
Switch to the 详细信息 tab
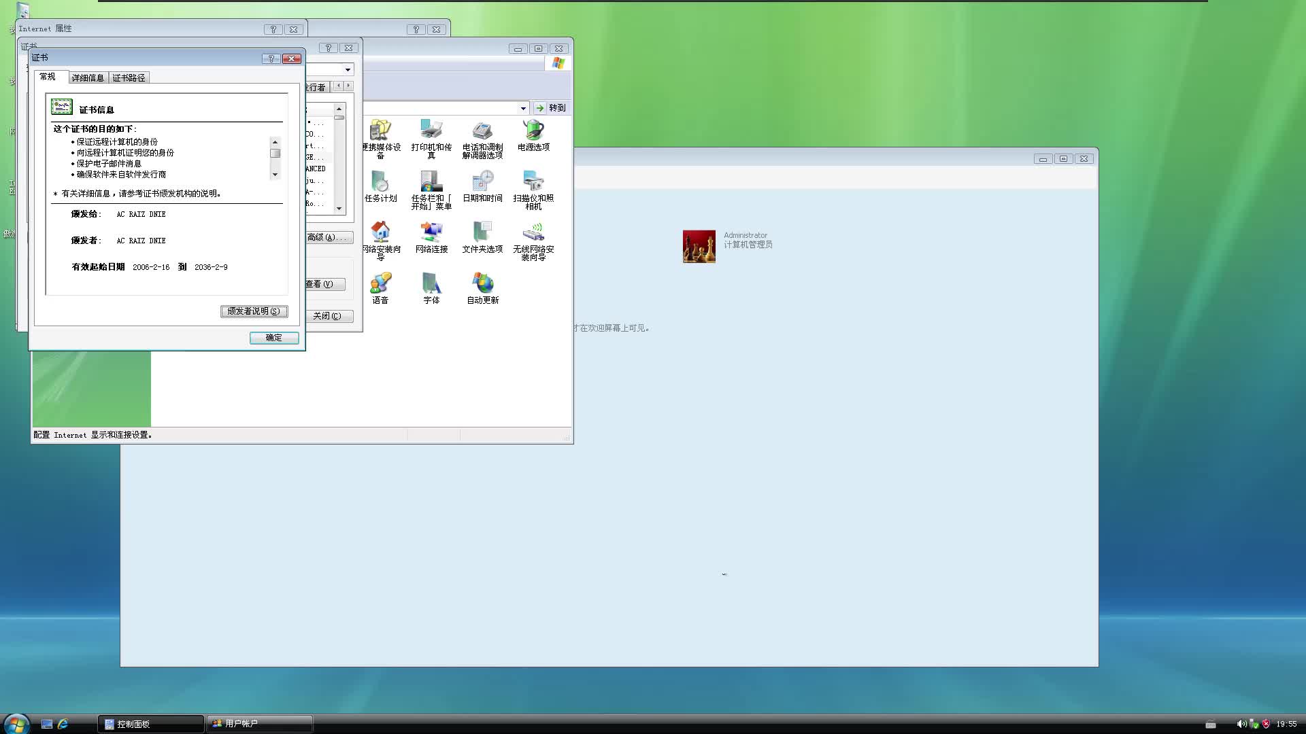click(x=88, y=77)
